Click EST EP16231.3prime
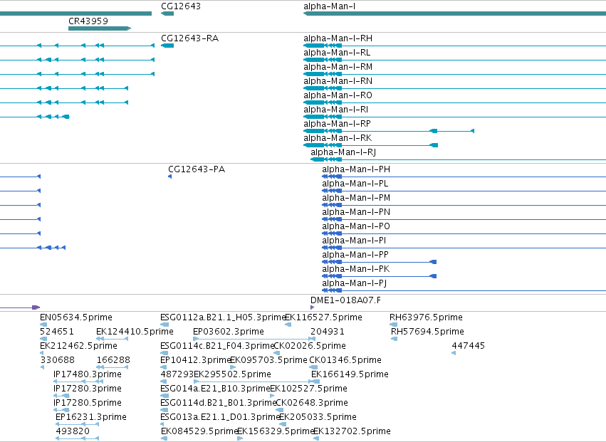Screen dimensions: 606x442 point(78,424)
